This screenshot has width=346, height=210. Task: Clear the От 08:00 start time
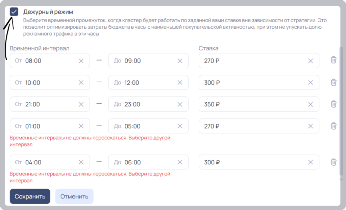coord(81,61)
